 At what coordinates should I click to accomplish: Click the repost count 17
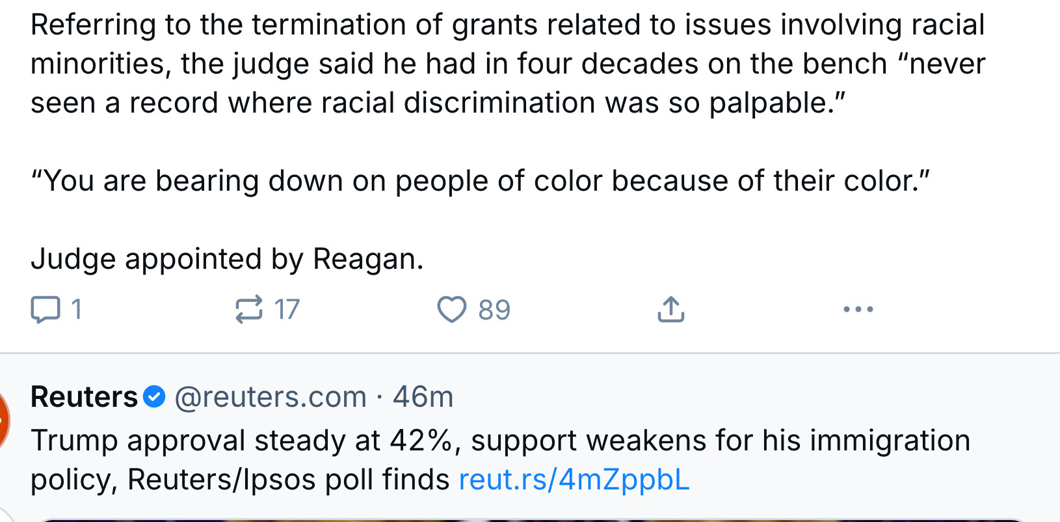click(287, 310)
